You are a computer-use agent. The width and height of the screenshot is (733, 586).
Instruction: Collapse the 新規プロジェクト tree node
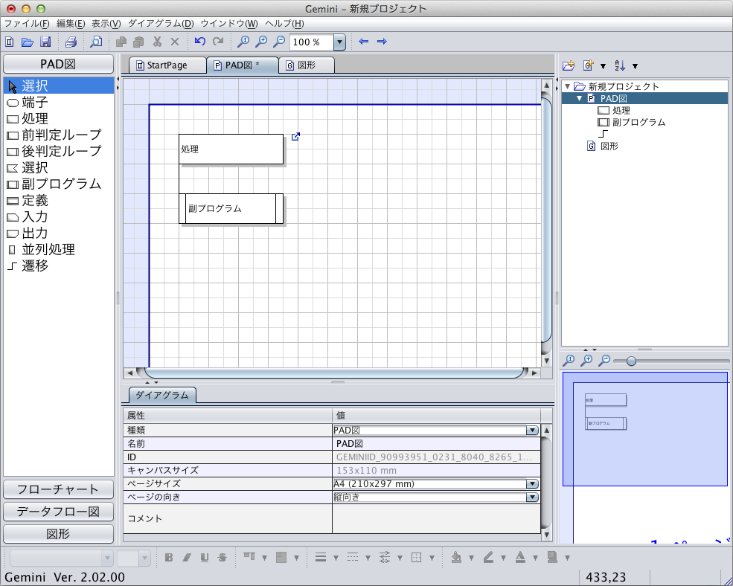568,86
